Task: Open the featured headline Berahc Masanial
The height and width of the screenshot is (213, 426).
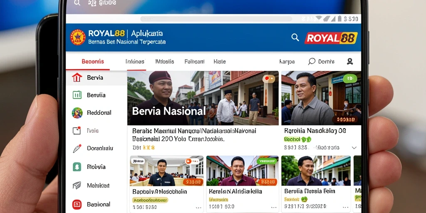Action: click(x=194, y=135)
